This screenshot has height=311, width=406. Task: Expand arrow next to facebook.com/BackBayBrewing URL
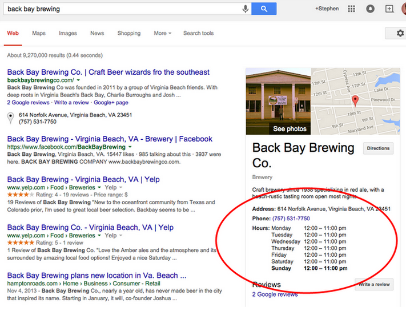point(130,147)
